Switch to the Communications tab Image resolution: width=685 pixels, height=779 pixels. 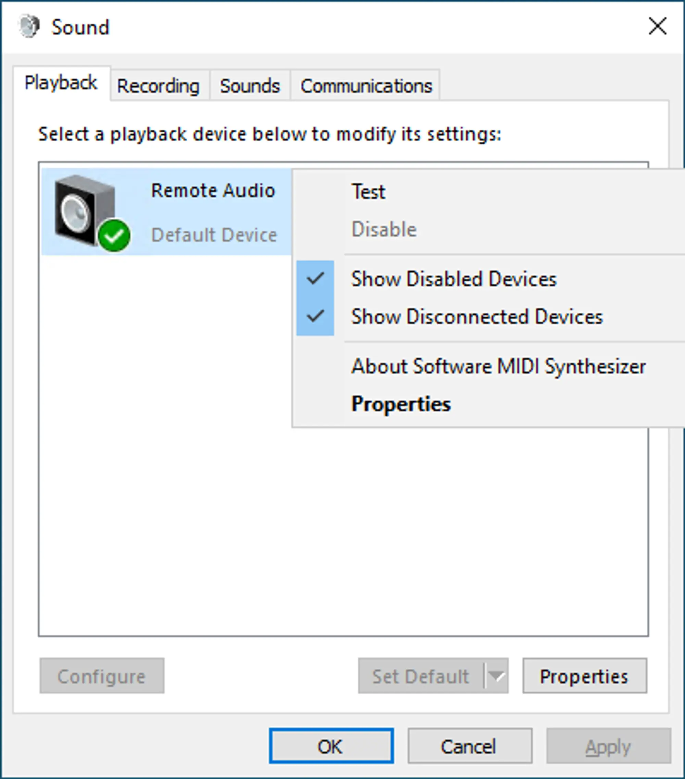click(366, 85)
